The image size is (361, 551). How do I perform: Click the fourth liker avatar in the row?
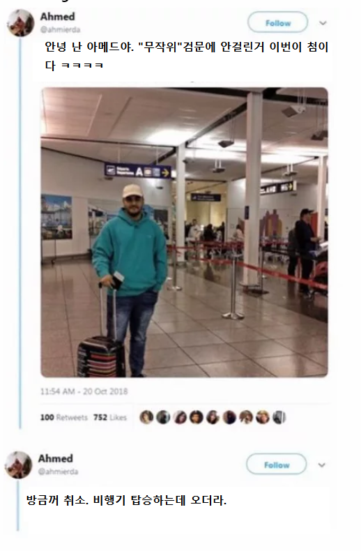196,417
